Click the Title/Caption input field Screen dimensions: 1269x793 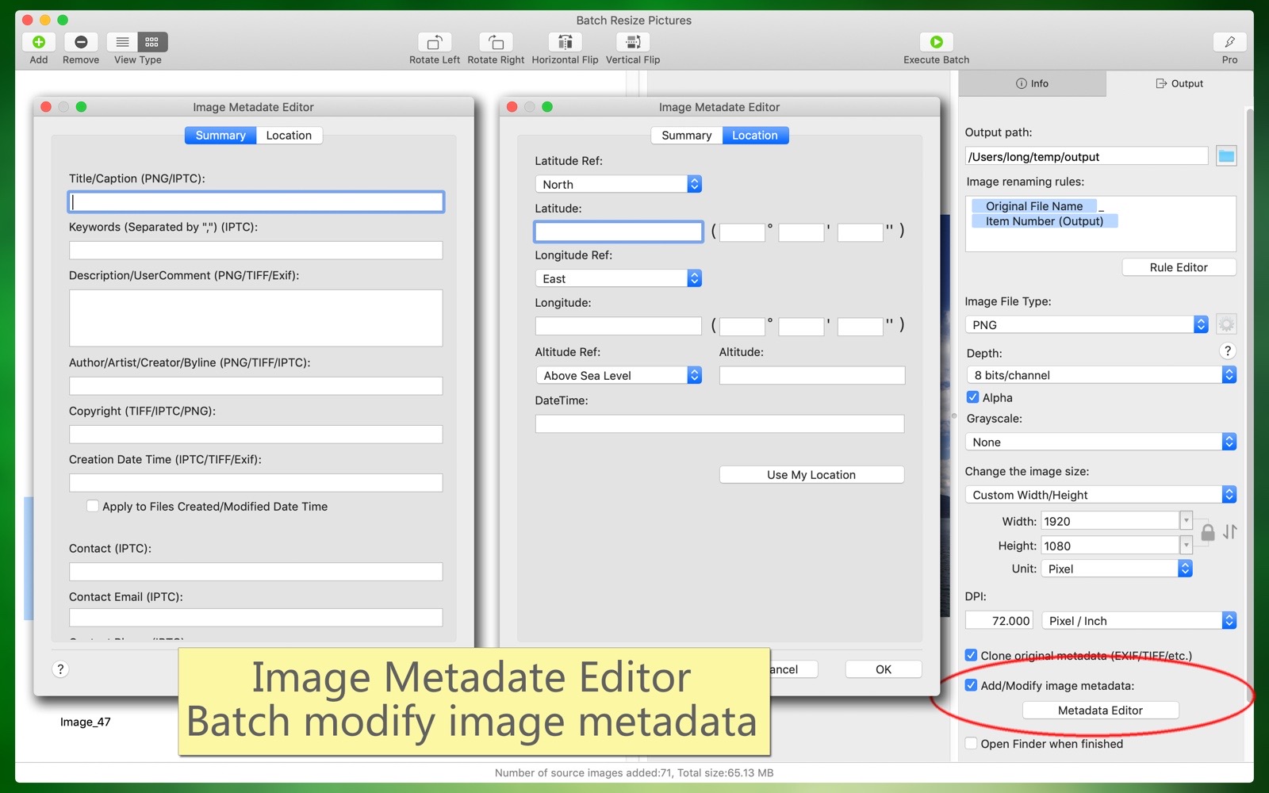[255, 202]
